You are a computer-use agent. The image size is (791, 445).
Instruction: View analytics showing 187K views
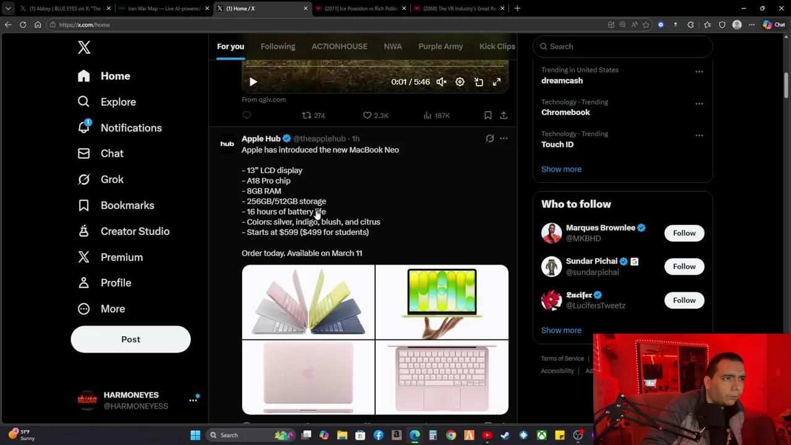tap(436, 115)
